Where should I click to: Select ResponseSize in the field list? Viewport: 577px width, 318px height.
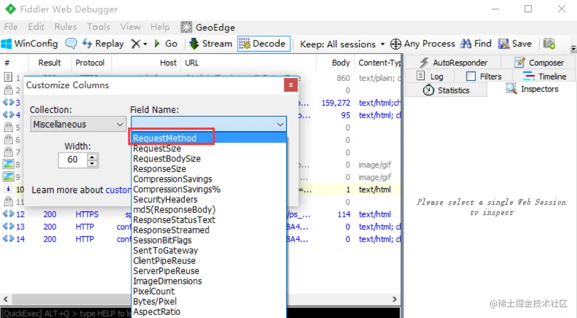209,169
